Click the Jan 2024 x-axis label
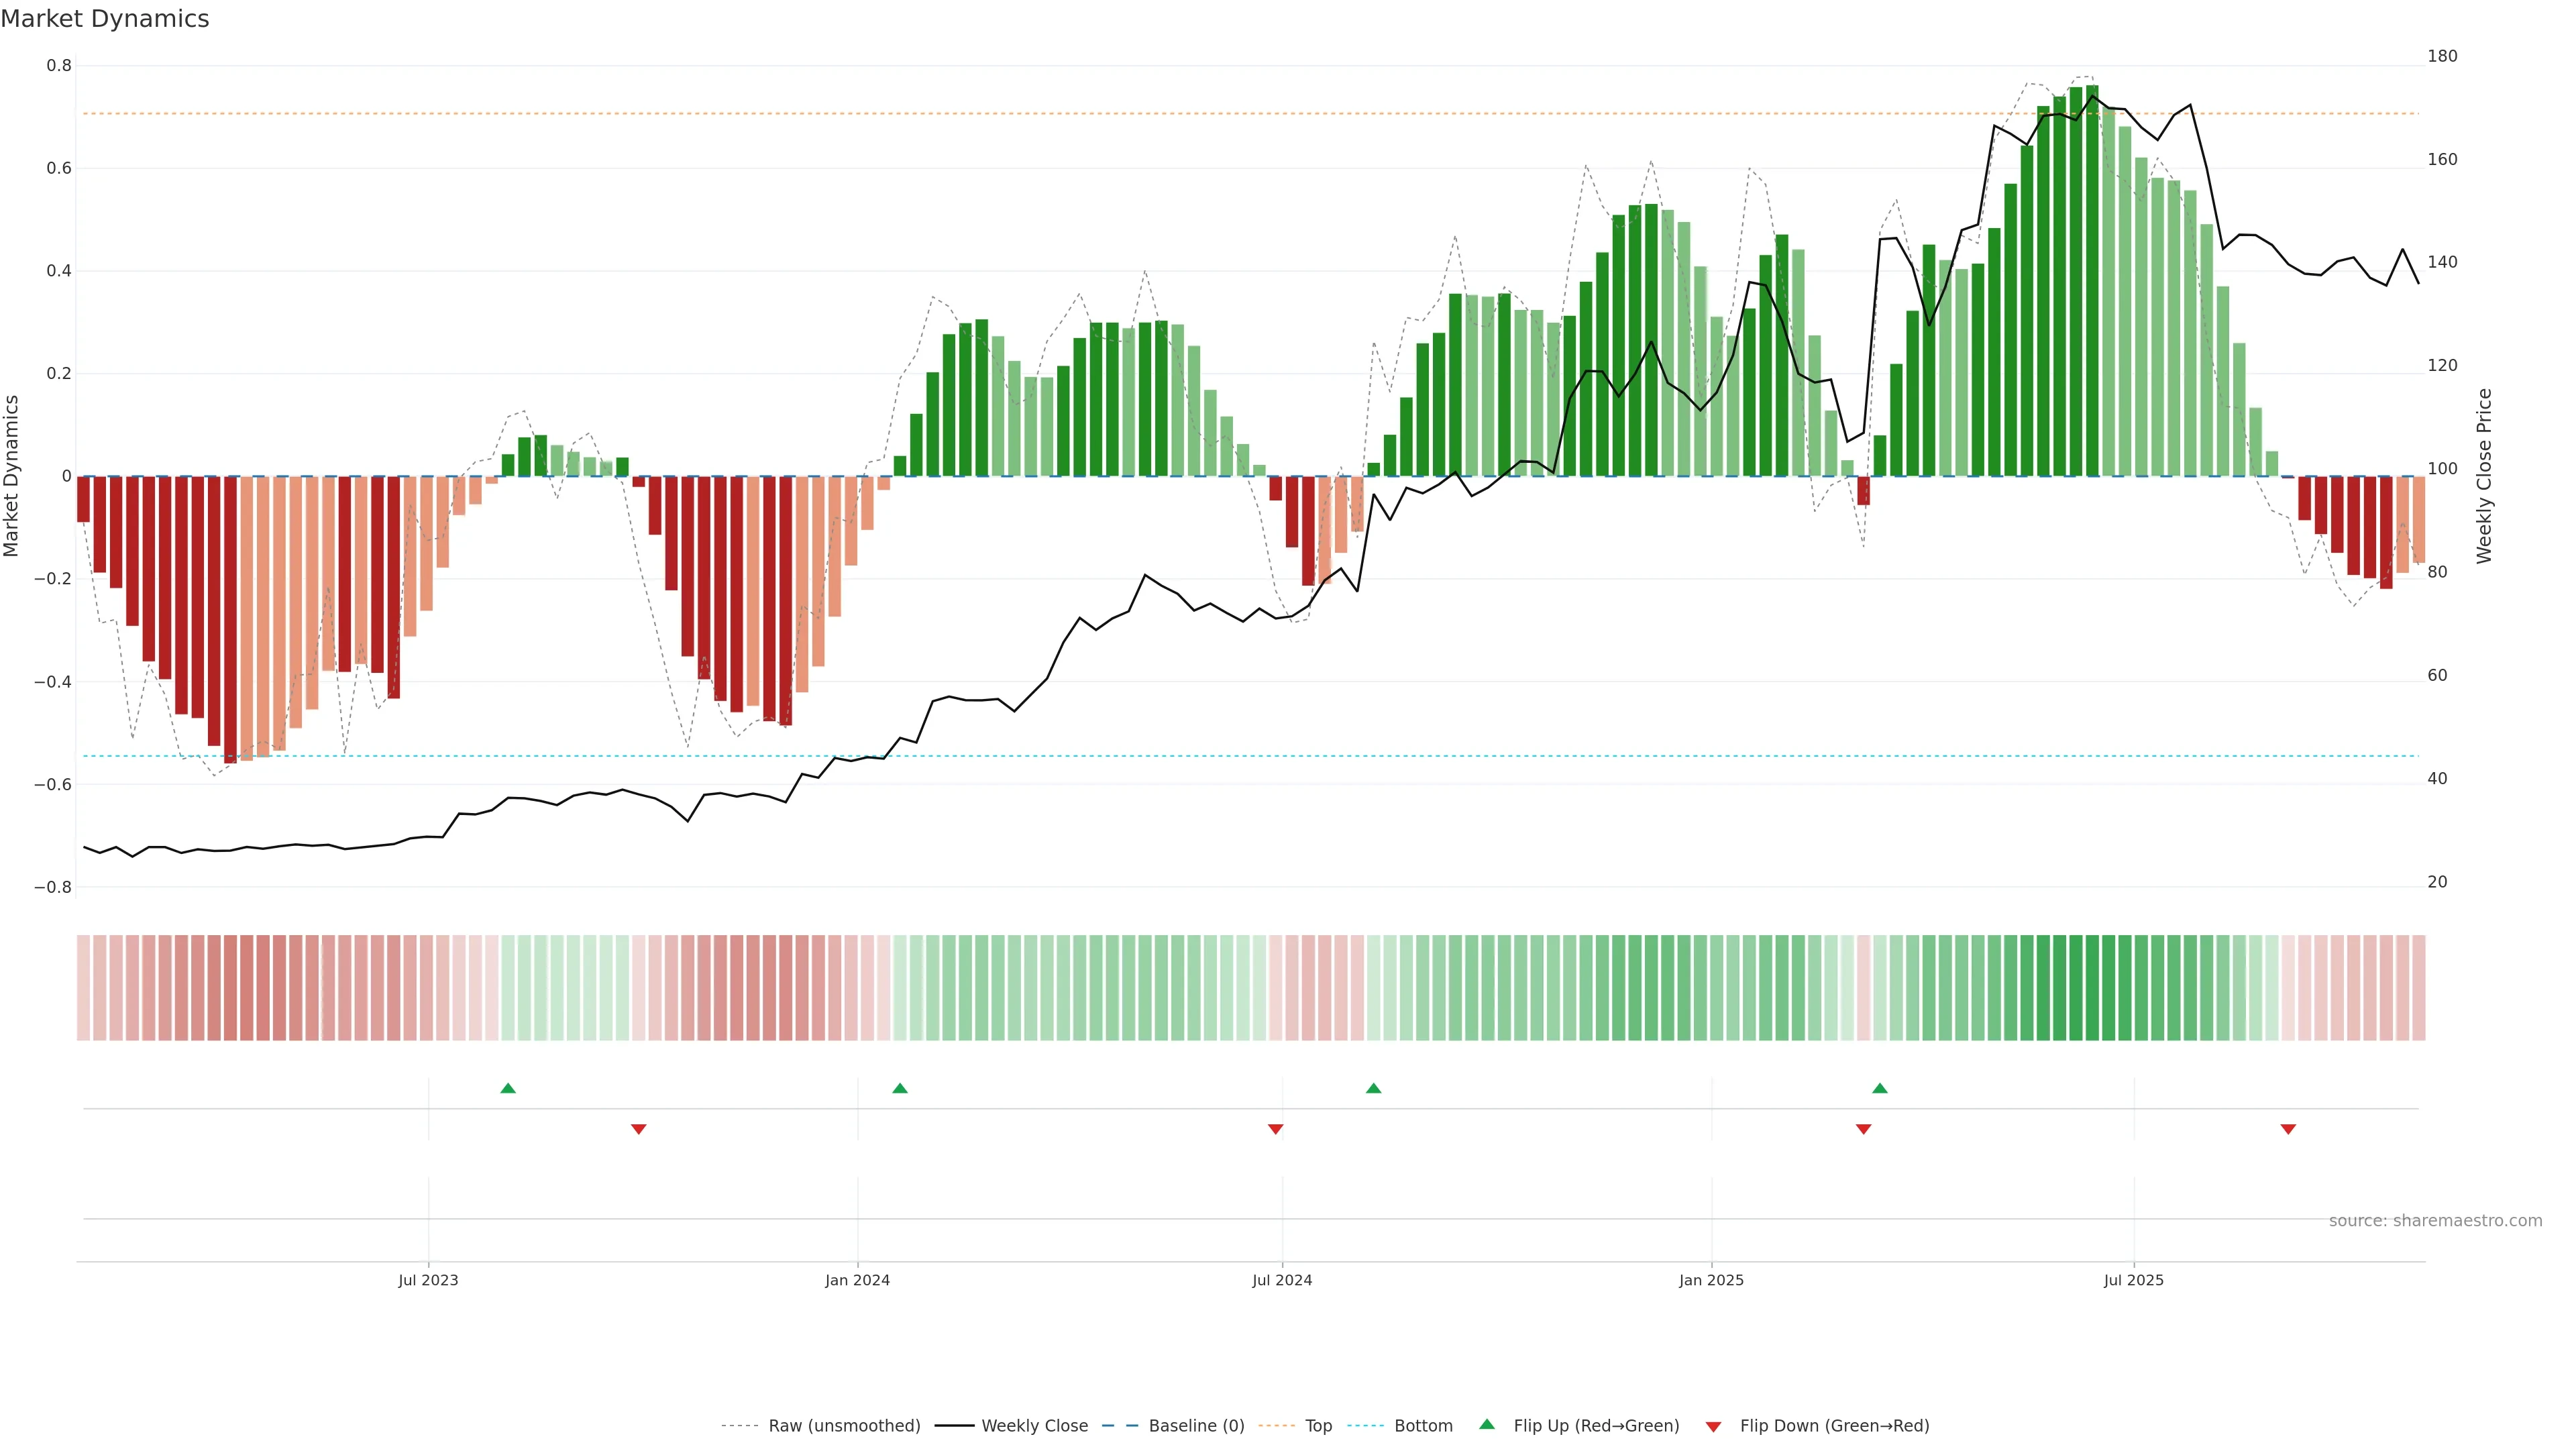Screen dimensions: 2576x1449 [857, 1280]
